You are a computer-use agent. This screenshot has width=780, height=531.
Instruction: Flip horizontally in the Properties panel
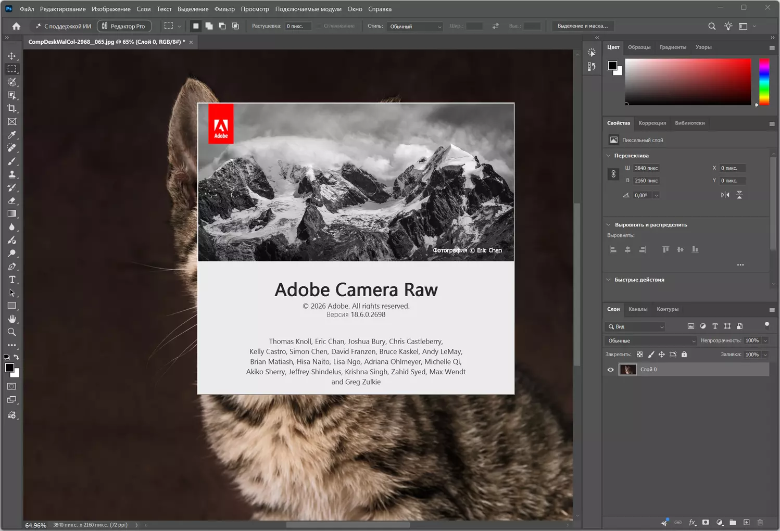point(725,195)
